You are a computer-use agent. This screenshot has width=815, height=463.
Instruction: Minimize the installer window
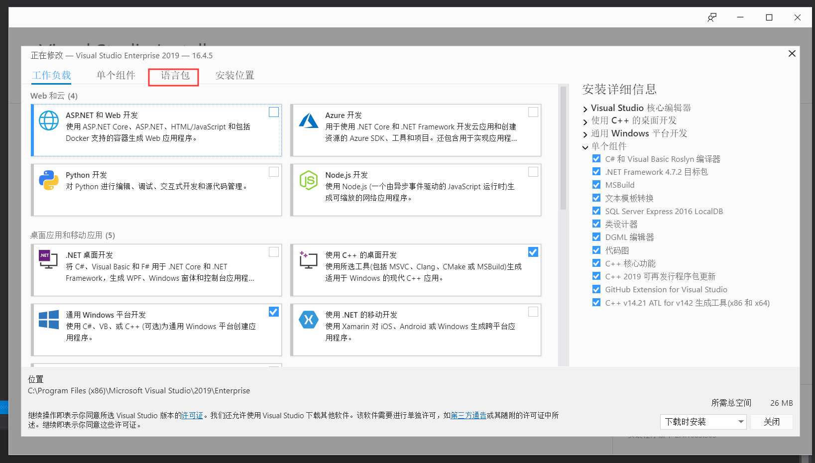(x=740, y=17)
